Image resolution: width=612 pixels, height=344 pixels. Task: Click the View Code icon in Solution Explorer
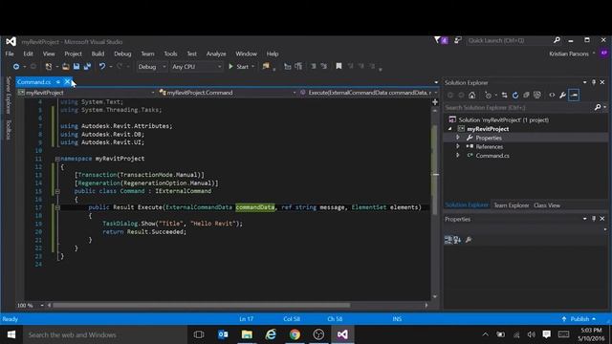coord(552,96)
